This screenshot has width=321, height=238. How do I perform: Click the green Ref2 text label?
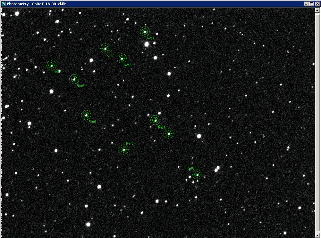pyautogui.click(x=130, y=144)
